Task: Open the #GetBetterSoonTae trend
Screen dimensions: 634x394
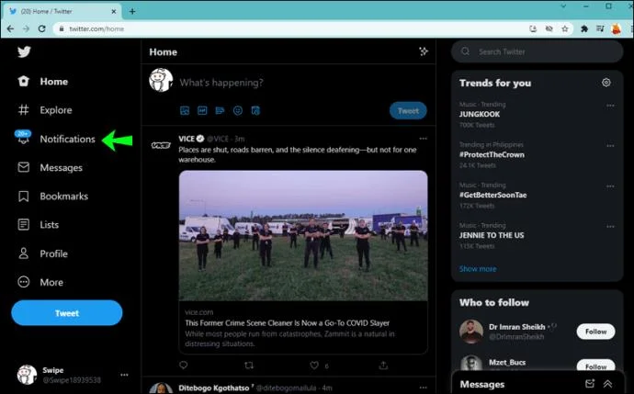Action: (492, 195)
